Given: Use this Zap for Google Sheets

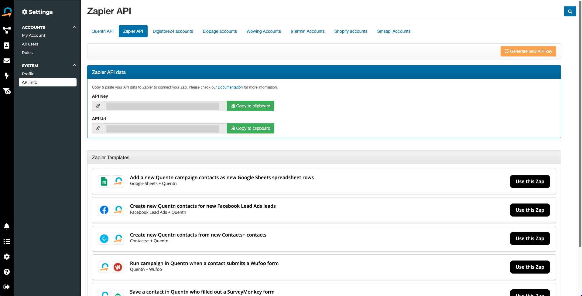Looking at the screenshot, I should coord(530,181).
